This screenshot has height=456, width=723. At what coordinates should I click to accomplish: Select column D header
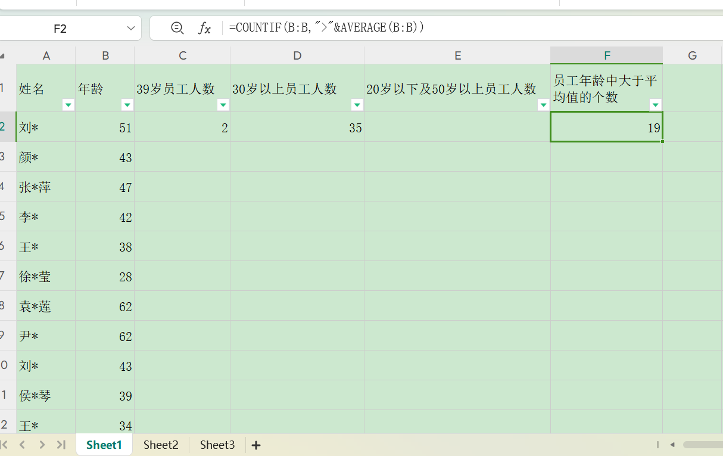pyautogui.click(x=297, y=55)
